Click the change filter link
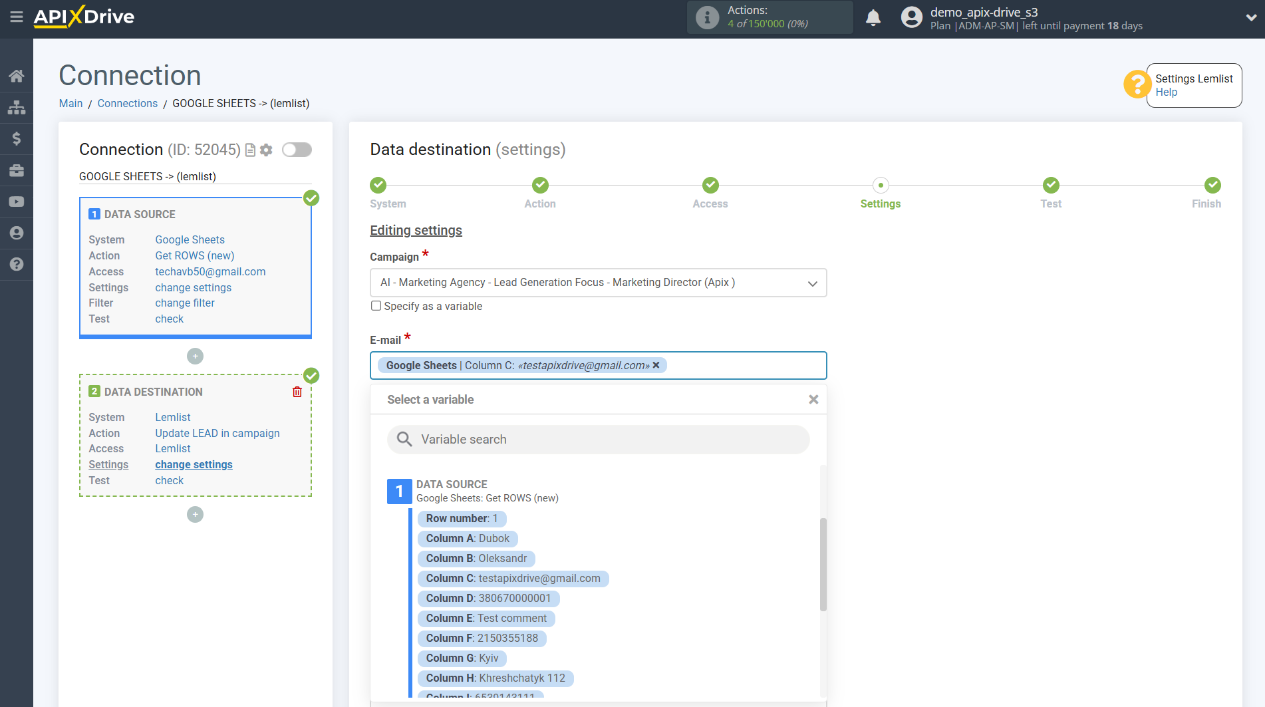This screenshot has height=707, width=1265. point(185,303)
